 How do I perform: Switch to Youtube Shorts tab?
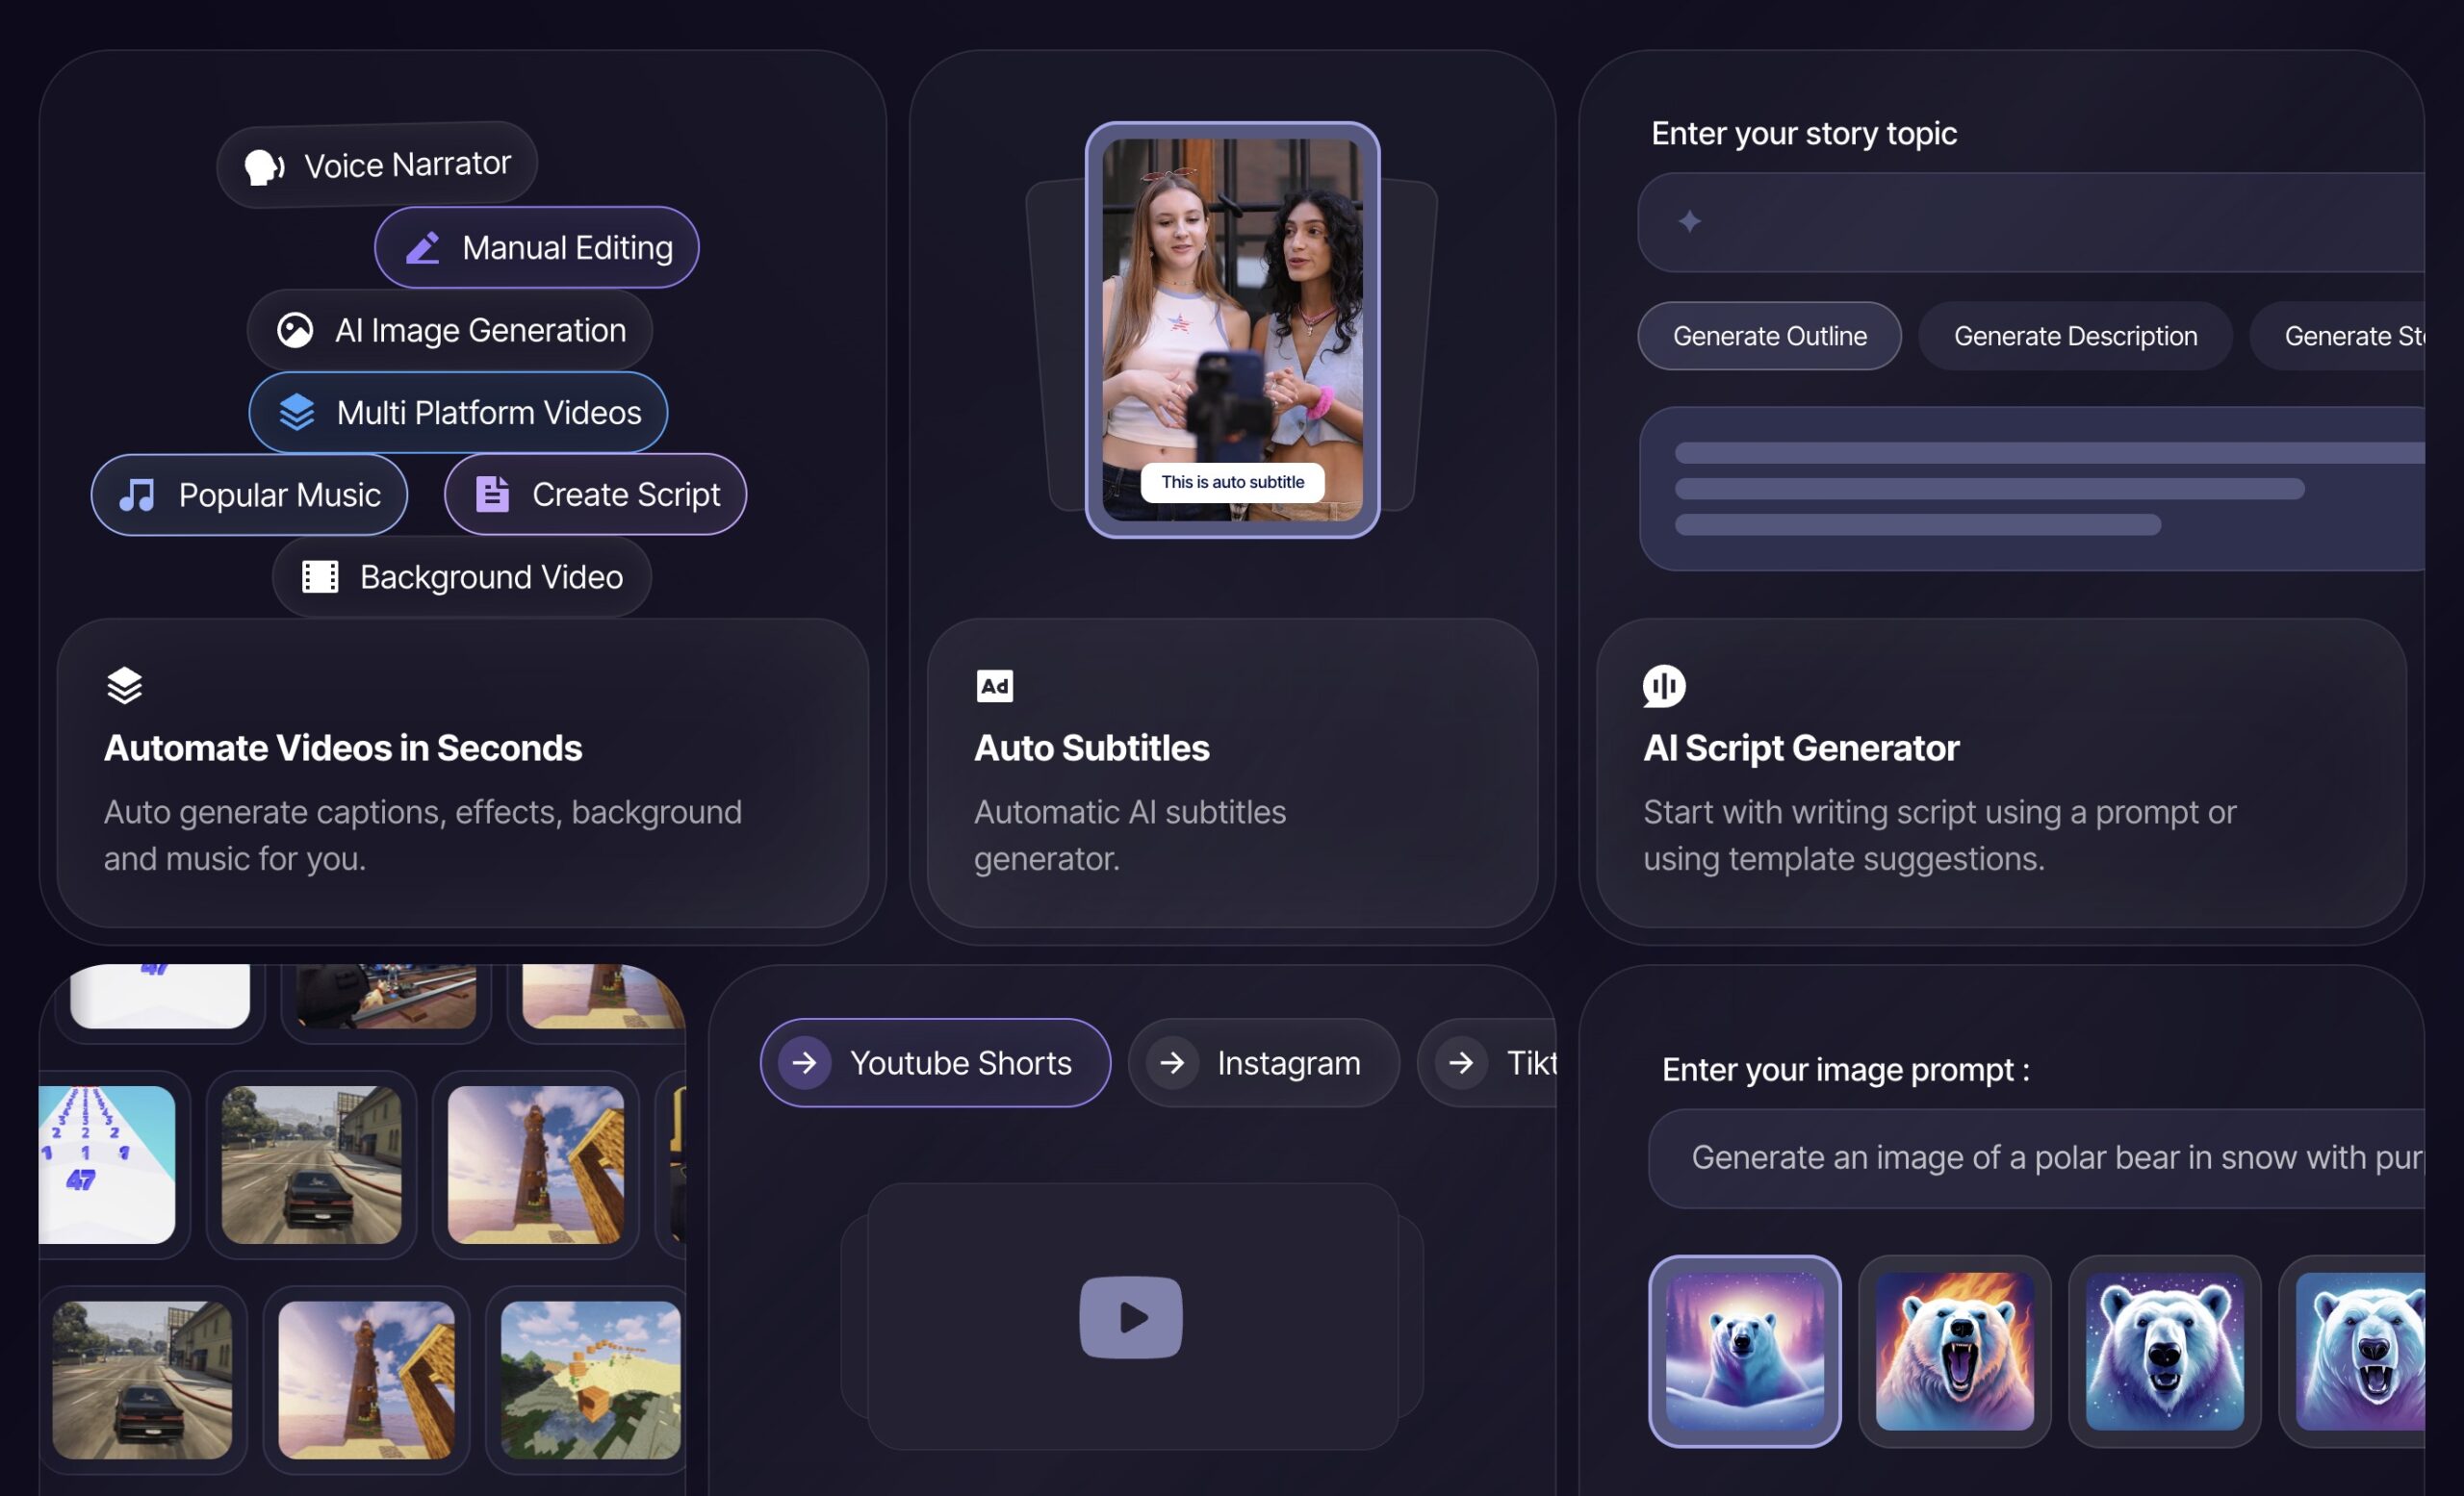pos(935,1063)
